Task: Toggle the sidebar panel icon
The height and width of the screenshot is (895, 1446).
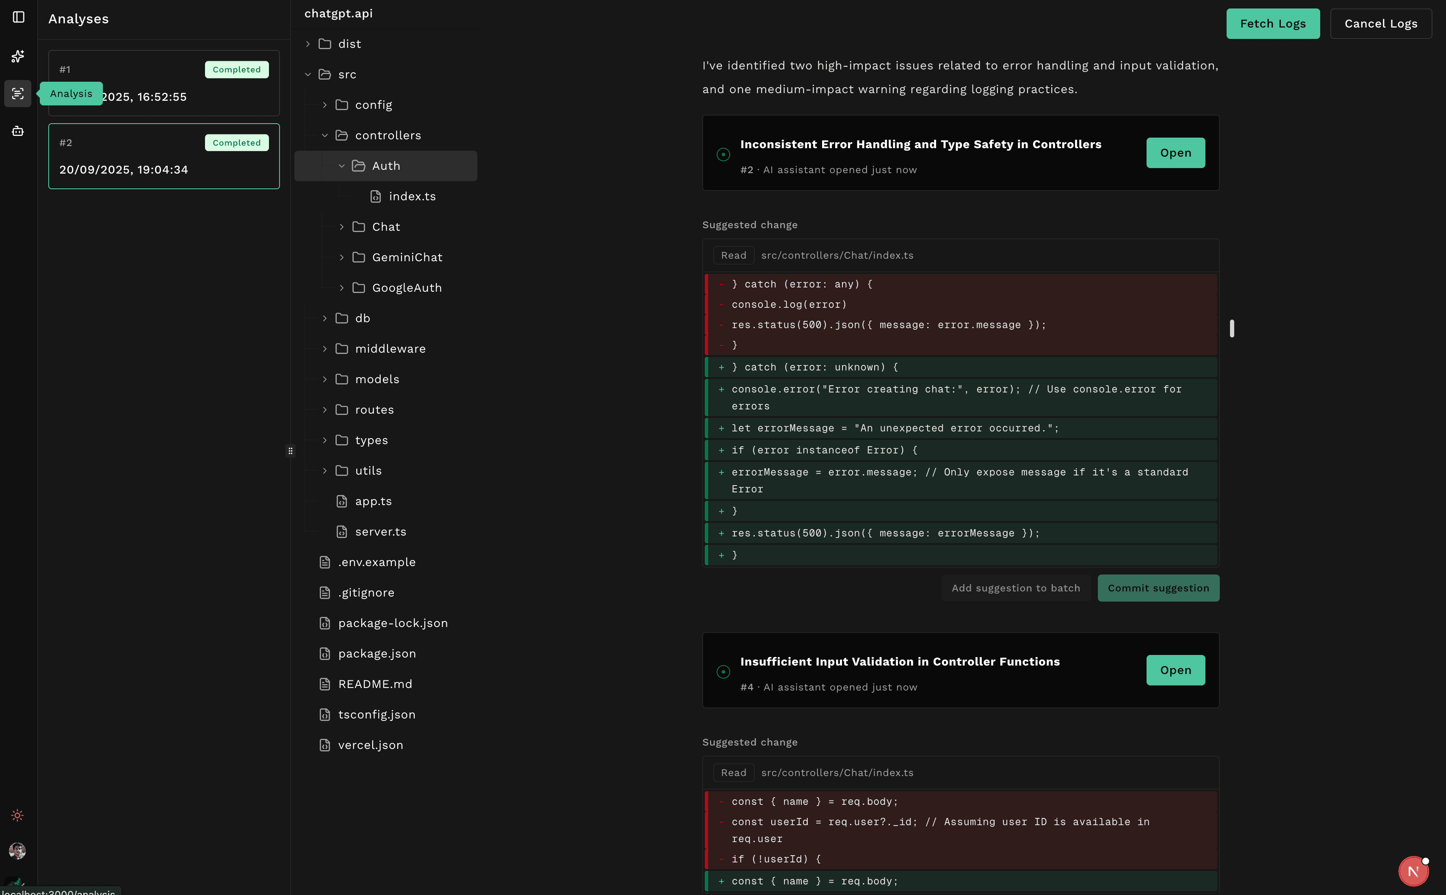Action: (x=18, y=17)
